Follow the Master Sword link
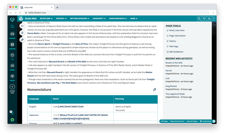The height and width of the screenshot is (135, 226). pos(149,72)
